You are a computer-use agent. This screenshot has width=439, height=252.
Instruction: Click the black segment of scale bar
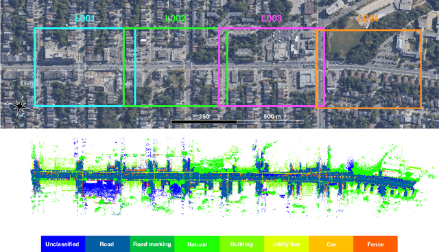tap(204, 122)
